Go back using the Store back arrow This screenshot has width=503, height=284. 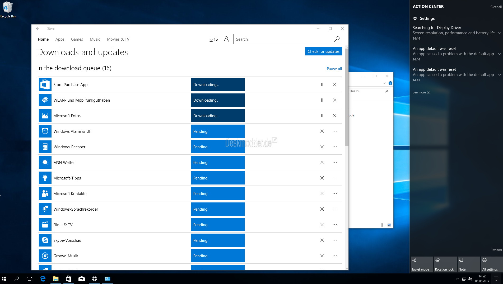point(38,29)
